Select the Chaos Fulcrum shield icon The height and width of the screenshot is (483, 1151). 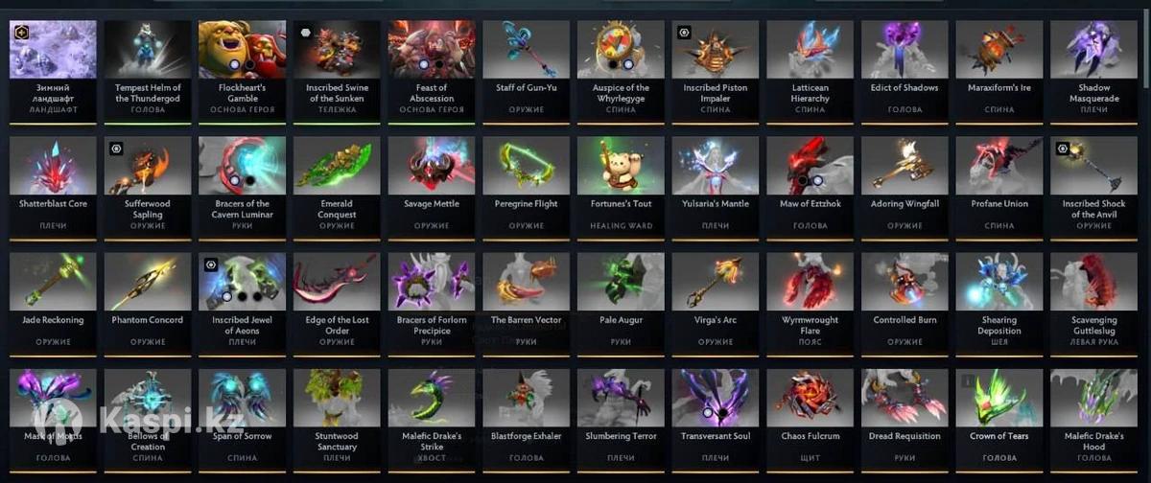(810, 416)
